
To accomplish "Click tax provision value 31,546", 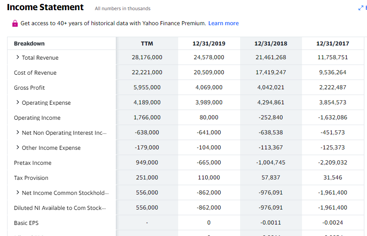I will tap(333, 177).
